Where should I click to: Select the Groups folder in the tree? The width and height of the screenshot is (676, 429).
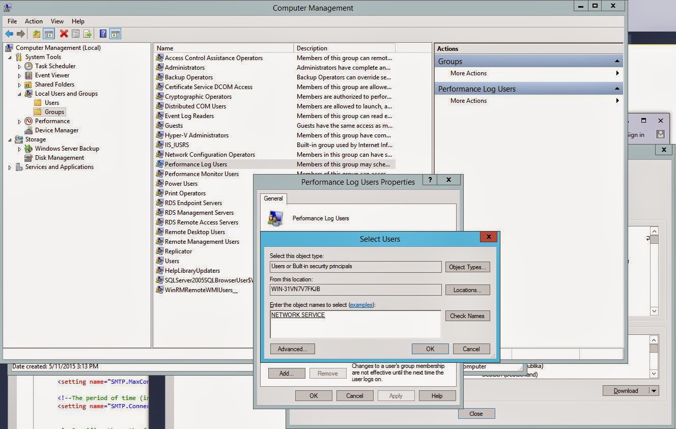point(49,112)
